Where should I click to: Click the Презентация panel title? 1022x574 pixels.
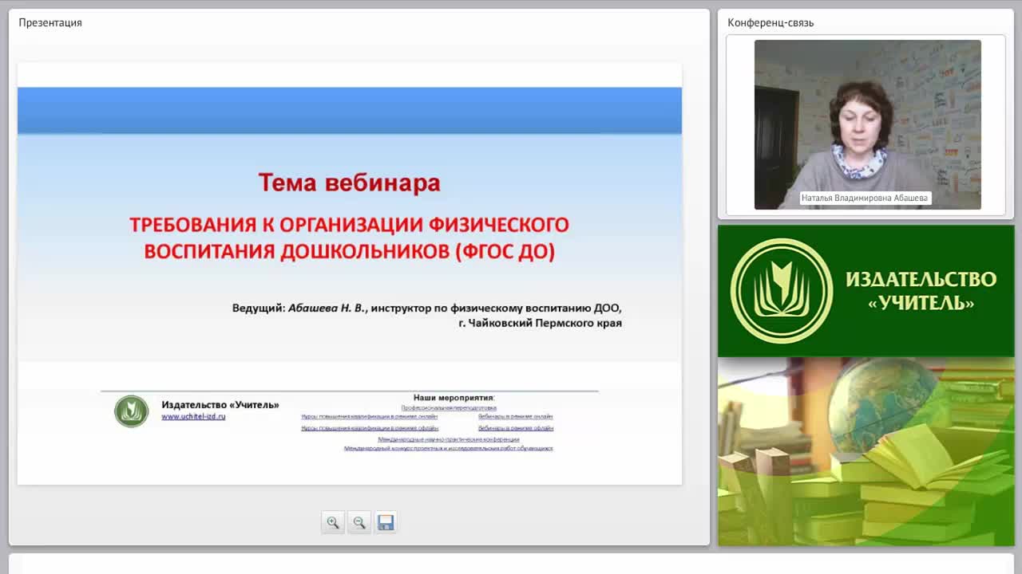click(x=50, y=22)
